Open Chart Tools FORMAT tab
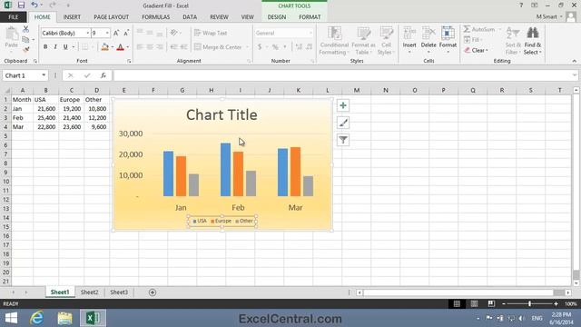 click(x=310, y=17)
